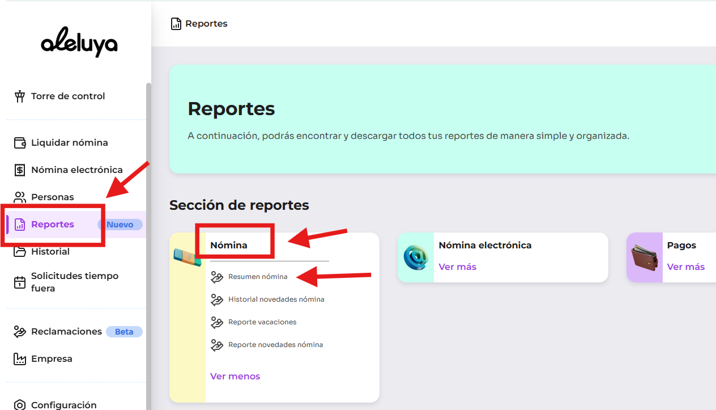
Task: Click the Personas people icon
Action: coord(20,197)
